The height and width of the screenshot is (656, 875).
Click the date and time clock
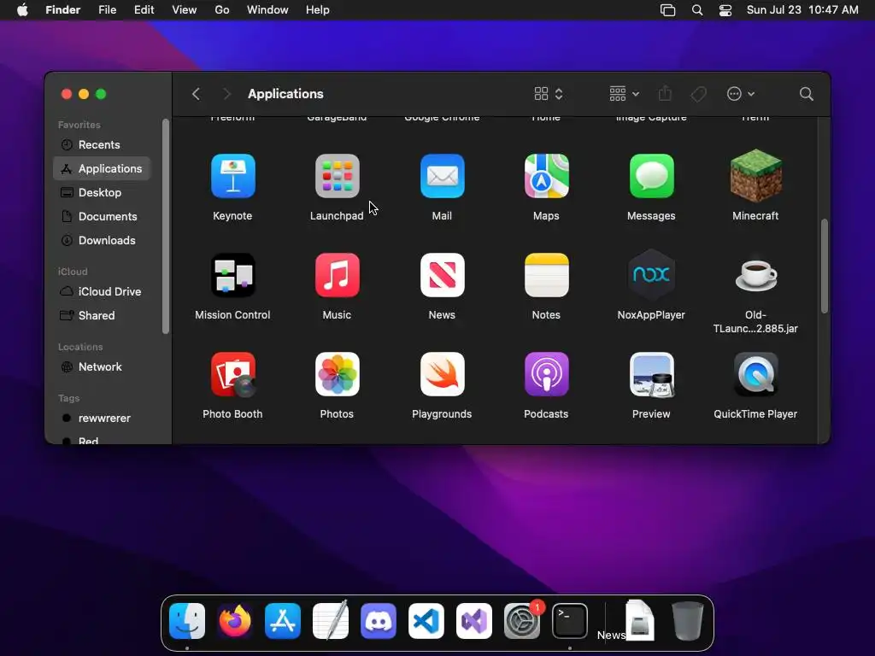[x=802, y=10]
